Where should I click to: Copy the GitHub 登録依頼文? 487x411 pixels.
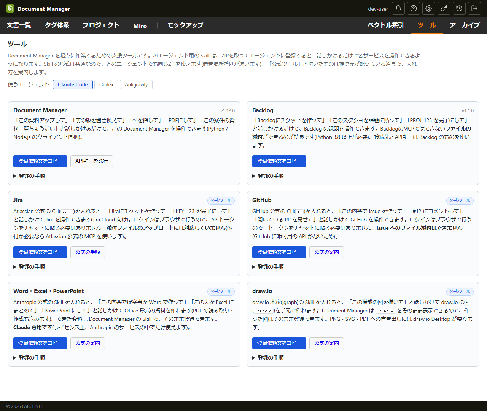(x=279, y=252)
